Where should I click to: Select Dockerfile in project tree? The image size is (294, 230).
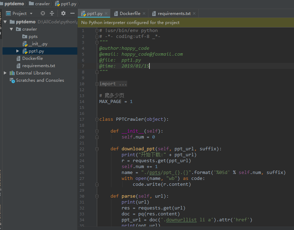click(x=32, y=58)
